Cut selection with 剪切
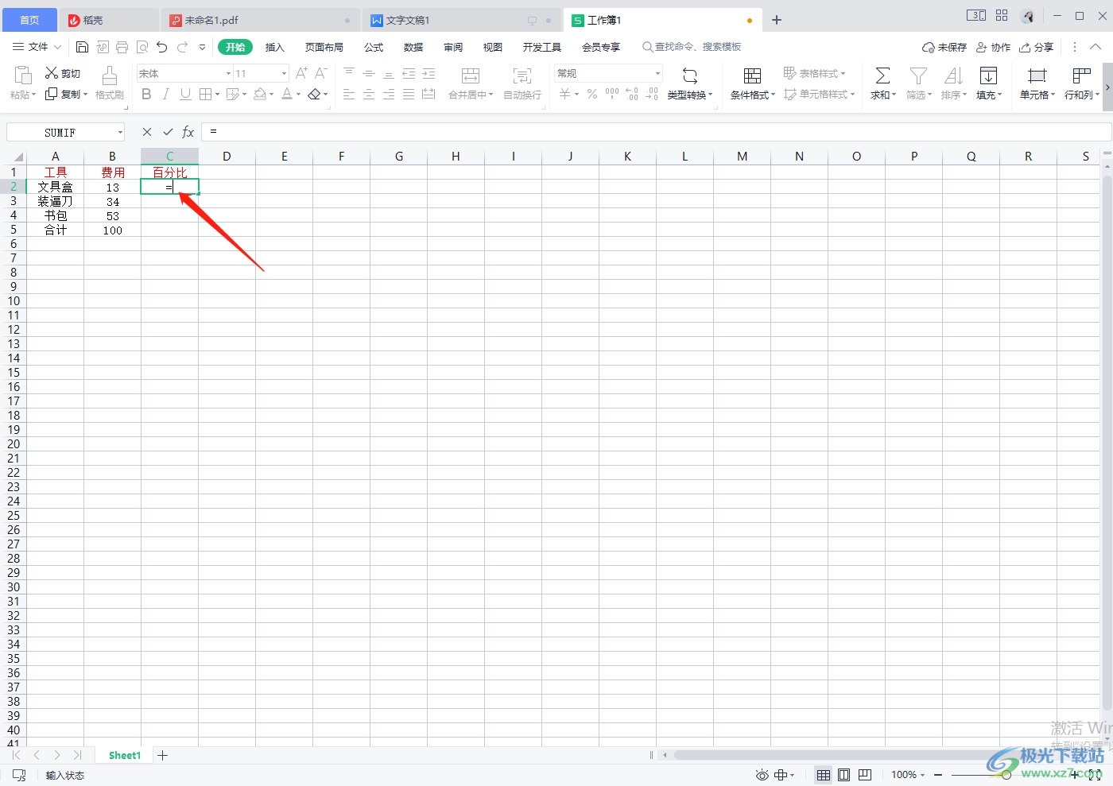Viewport: 1113px width, 786px height. tap(63, 73)
